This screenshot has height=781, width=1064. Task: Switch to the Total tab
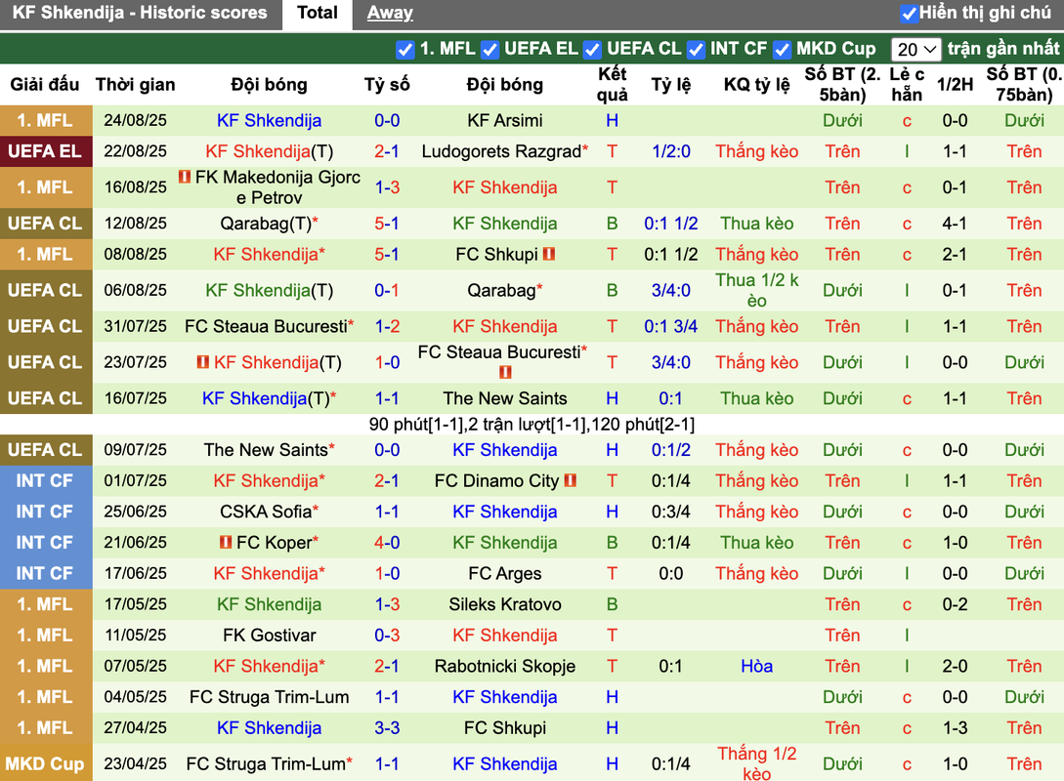317,13
